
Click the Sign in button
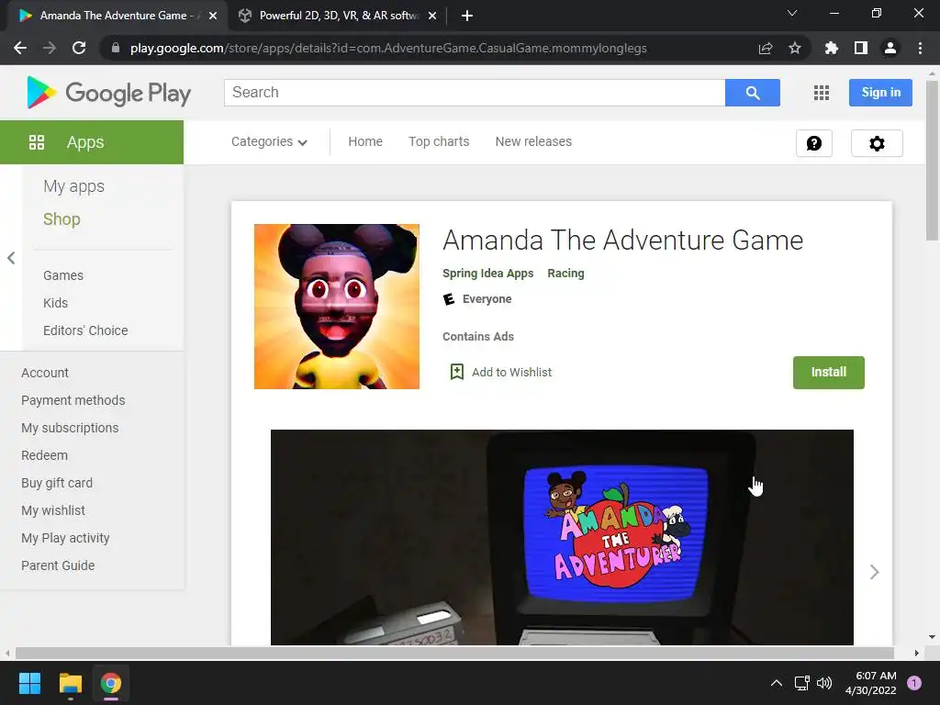coord(880,93)
